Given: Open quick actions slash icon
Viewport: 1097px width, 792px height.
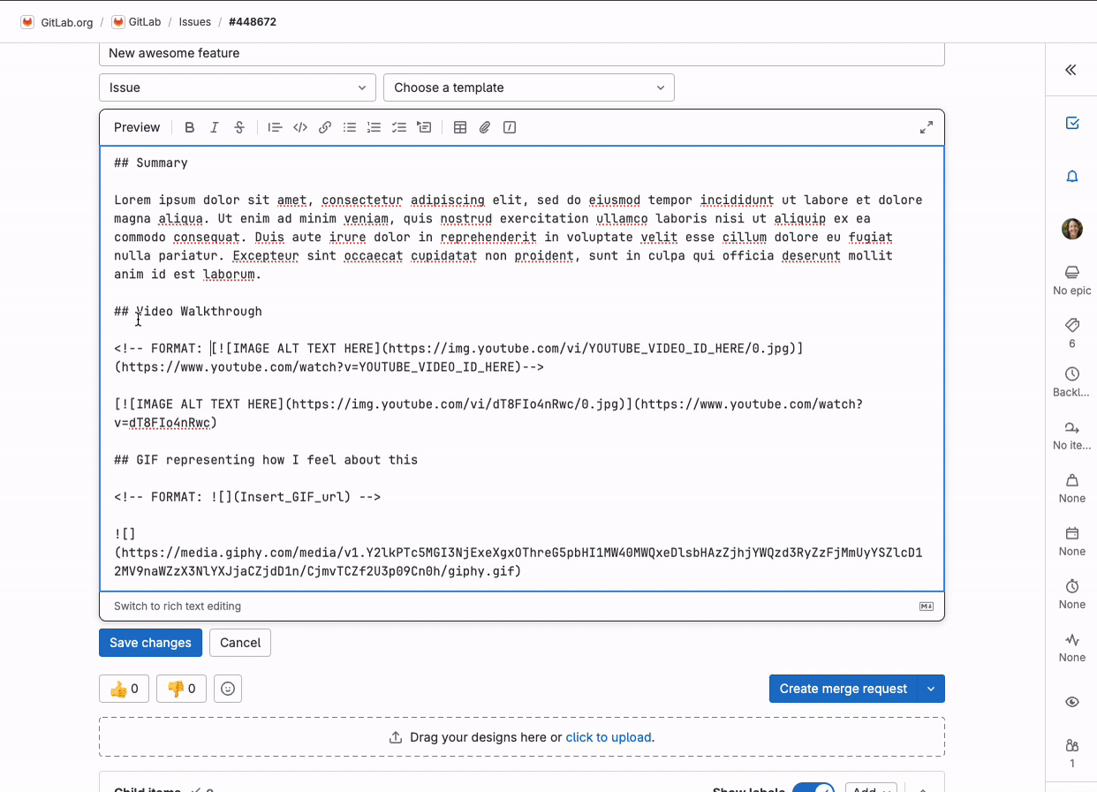Looking at the screenshot, I should (510, 127).
